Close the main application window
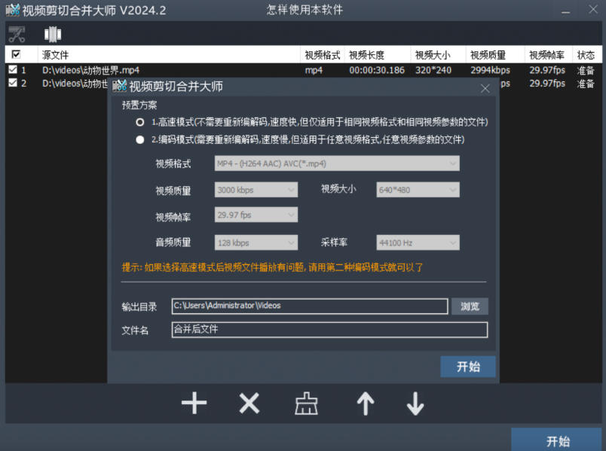The image size is (606, 451). (x=593, y=10)
